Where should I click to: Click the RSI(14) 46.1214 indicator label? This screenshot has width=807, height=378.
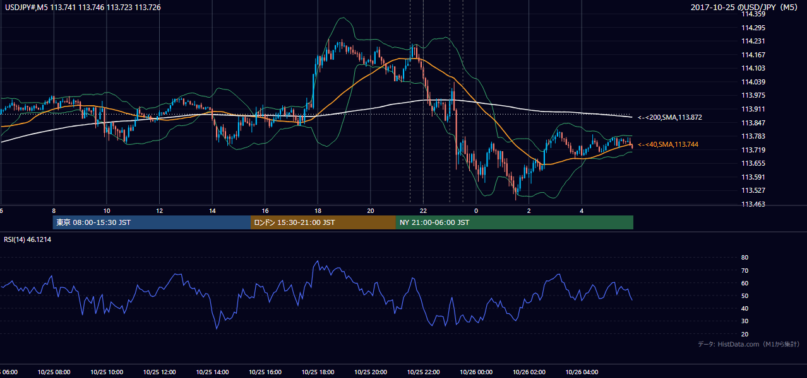pyautogui.click(x=28, y=239)
